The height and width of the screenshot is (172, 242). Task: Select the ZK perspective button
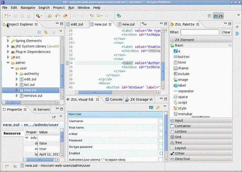pyautogui.click(x=219, y=16)
